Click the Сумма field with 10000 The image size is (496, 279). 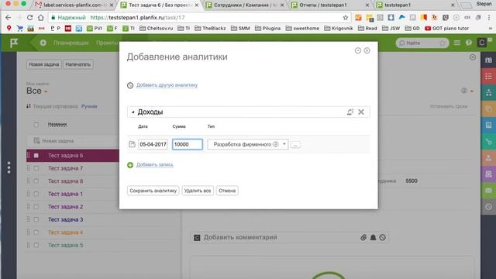pyautogui.click(x=188, y=144)
